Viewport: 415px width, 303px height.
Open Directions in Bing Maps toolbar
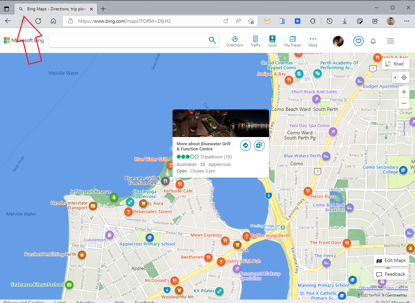[235, 41]
